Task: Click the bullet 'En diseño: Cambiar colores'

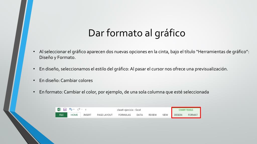Action: [x=66, y=80]
